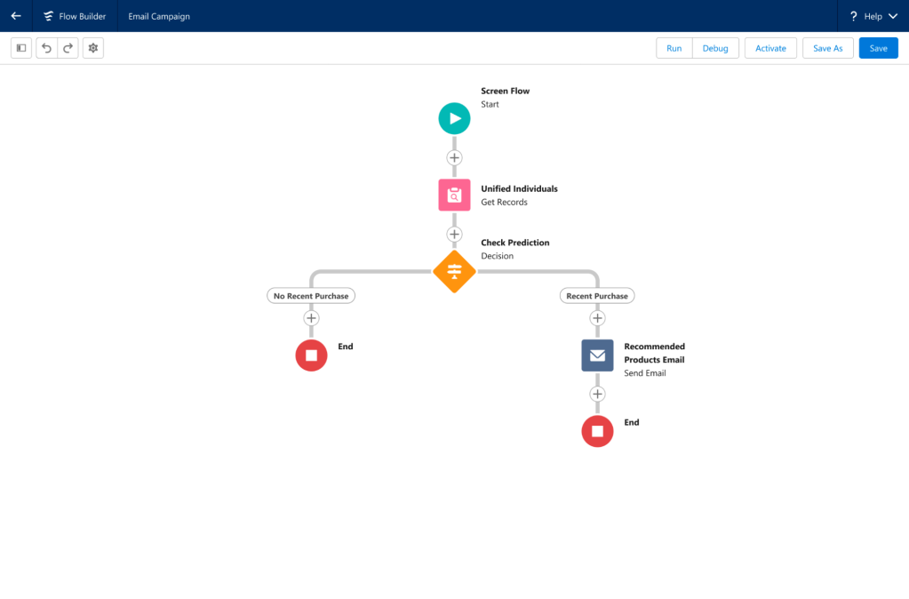Image resolution: width=909 pixels, height=599 pixels.
Task: Select the Screen Flow Start element
Action: (x=454, y=118)
